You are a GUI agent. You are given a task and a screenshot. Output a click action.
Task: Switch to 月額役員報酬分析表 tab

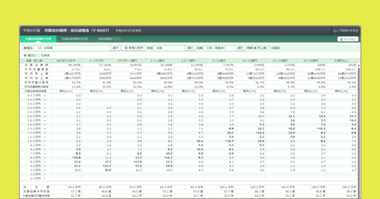coord(75,39)
